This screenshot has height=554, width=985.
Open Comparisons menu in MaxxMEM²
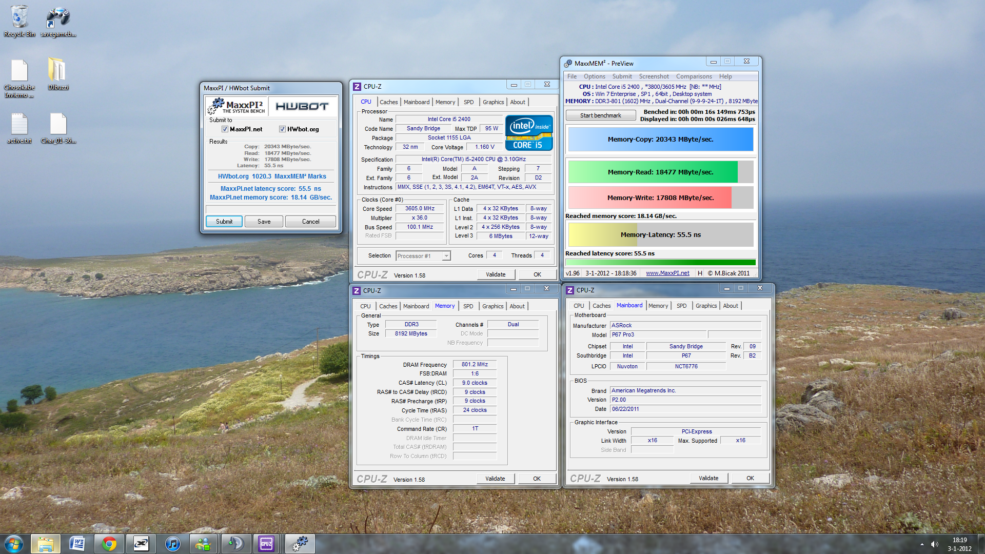(694, 76)
